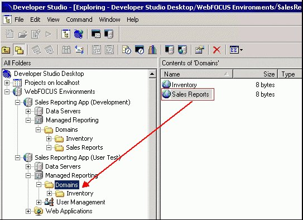This screenshot has height=220, width=303.
Task: Click the greyed four-squares layout icon
Action: [x=97, y=50]
